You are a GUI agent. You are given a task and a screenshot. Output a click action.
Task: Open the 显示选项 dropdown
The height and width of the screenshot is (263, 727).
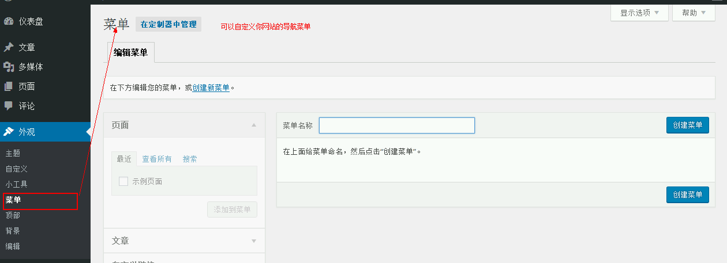coord(639,13)
